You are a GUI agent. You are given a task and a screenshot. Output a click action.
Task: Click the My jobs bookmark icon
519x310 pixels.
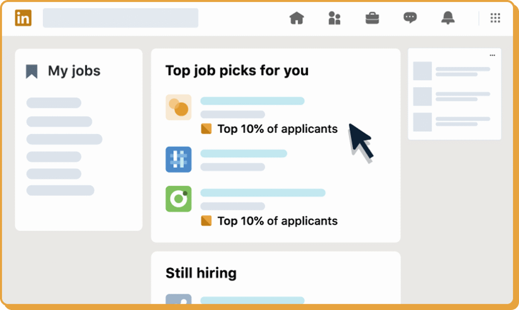[x=32, y=72]
